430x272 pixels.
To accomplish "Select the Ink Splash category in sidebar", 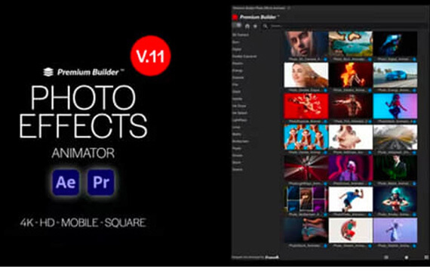I will pos(240,113).
